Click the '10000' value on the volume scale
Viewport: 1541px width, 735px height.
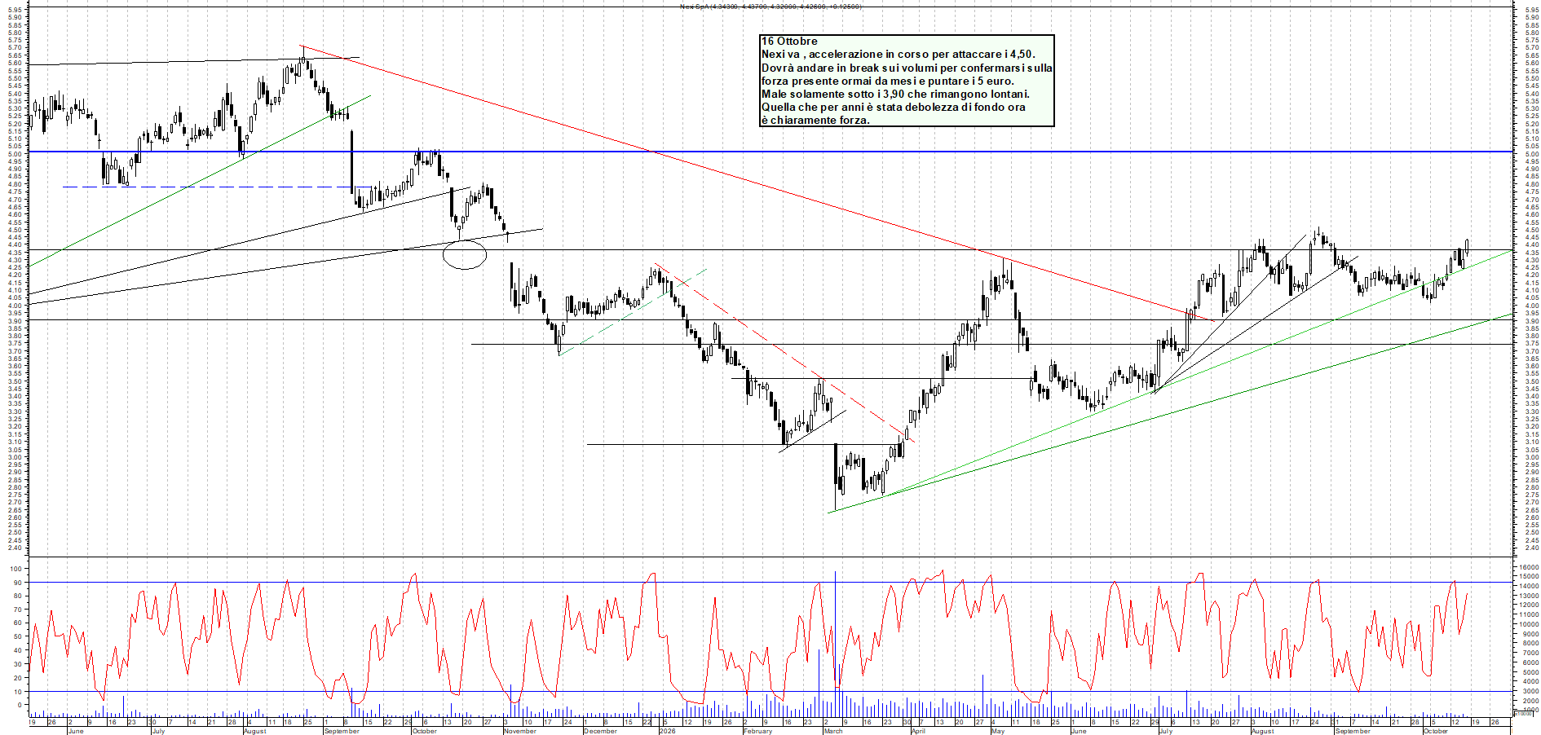[x=1528, y=625]
